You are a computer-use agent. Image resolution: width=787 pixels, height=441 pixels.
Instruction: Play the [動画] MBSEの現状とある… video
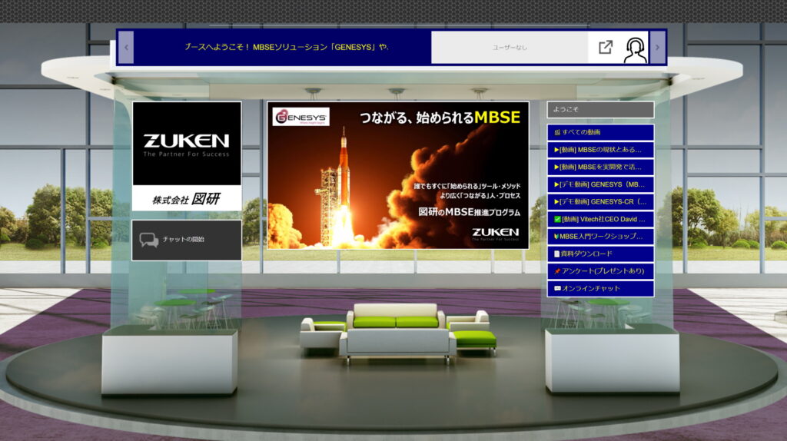[600, 150]
